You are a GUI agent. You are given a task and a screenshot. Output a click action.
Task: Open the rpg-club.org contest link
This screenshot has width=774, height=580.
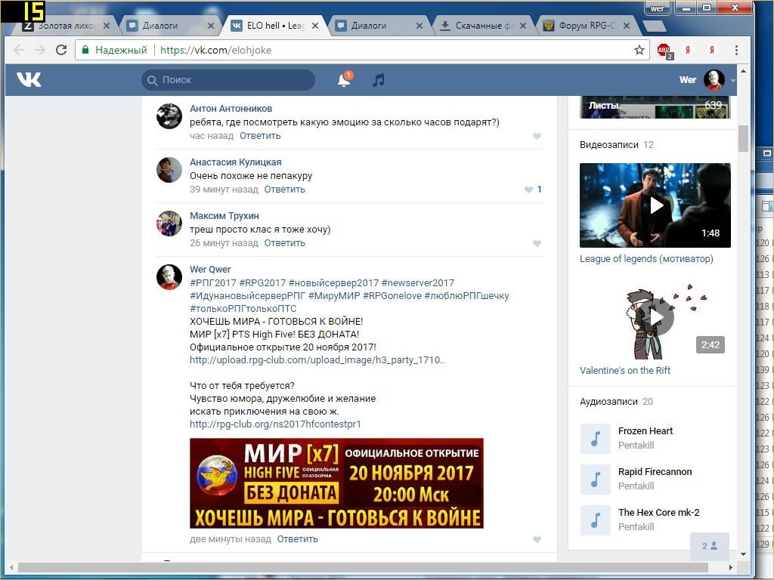click(x=275, y=424)
